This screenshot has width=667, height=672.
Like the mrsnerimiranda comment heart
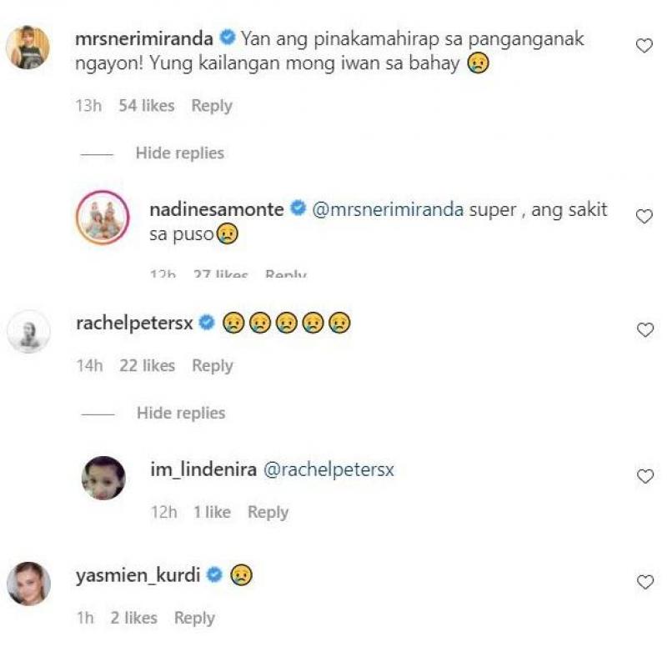pyautogui.click(x=644, y=47)
